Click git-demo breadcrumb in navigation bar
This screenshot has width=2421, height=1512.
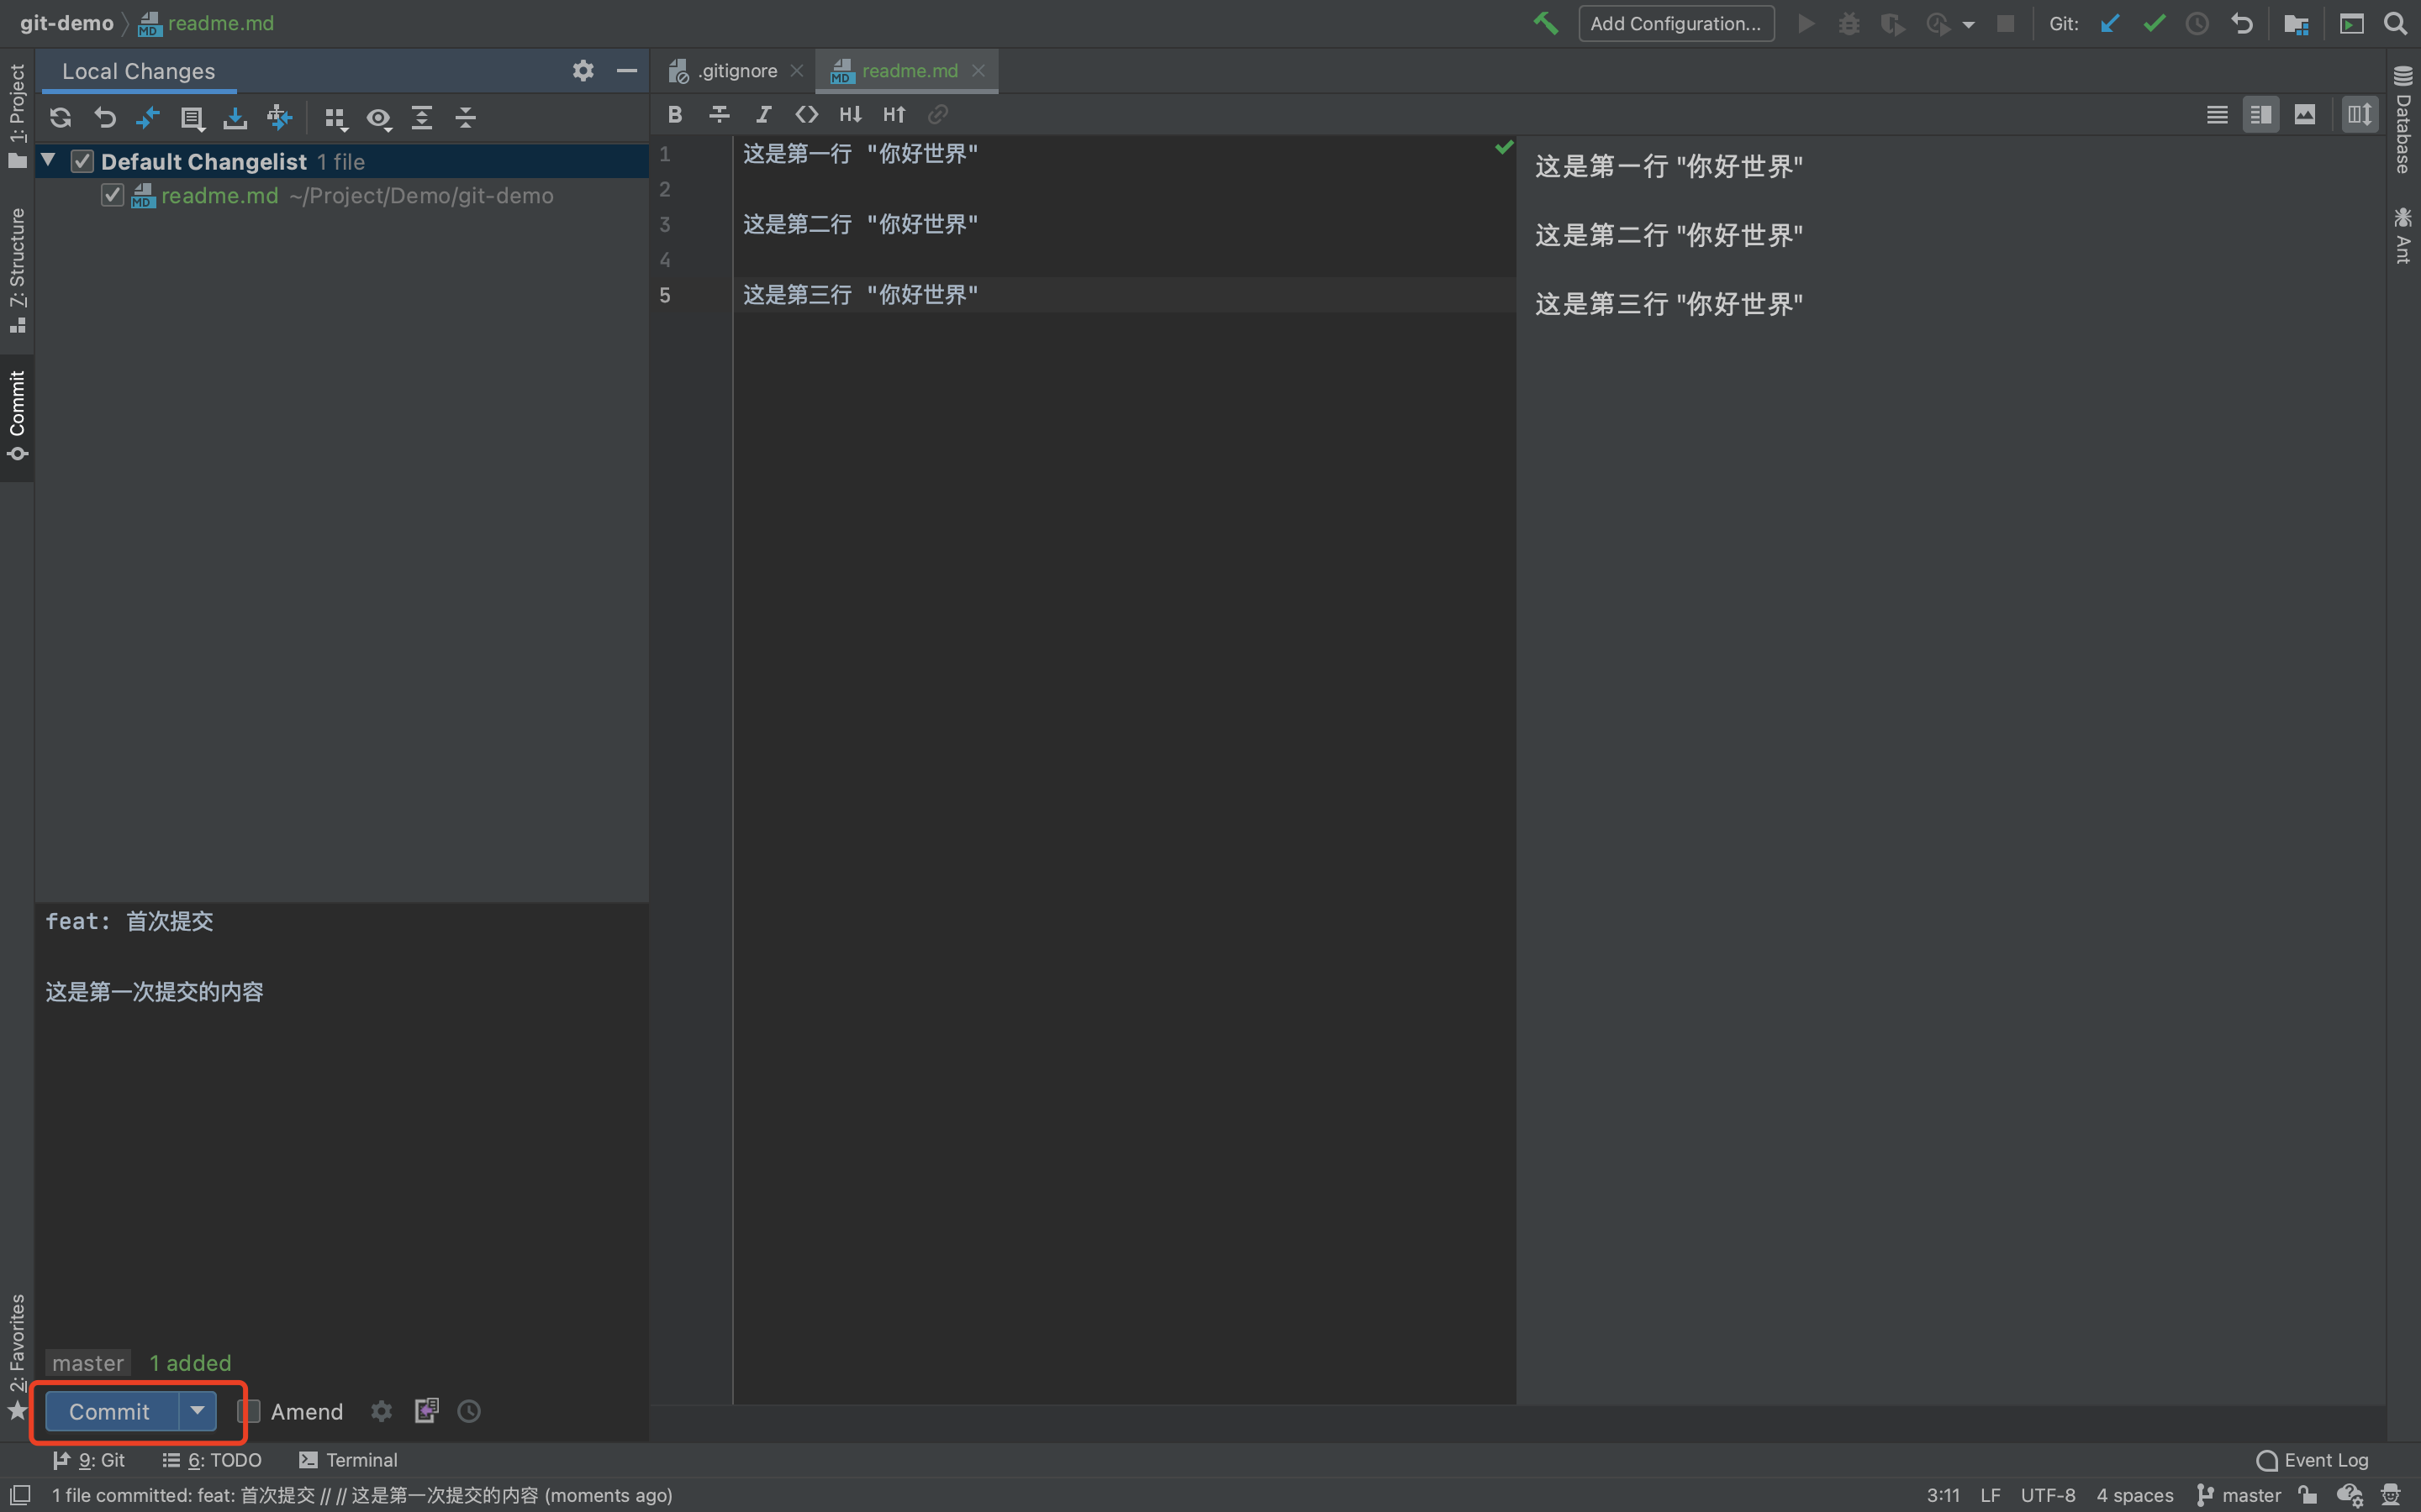(x=66, y=23)
